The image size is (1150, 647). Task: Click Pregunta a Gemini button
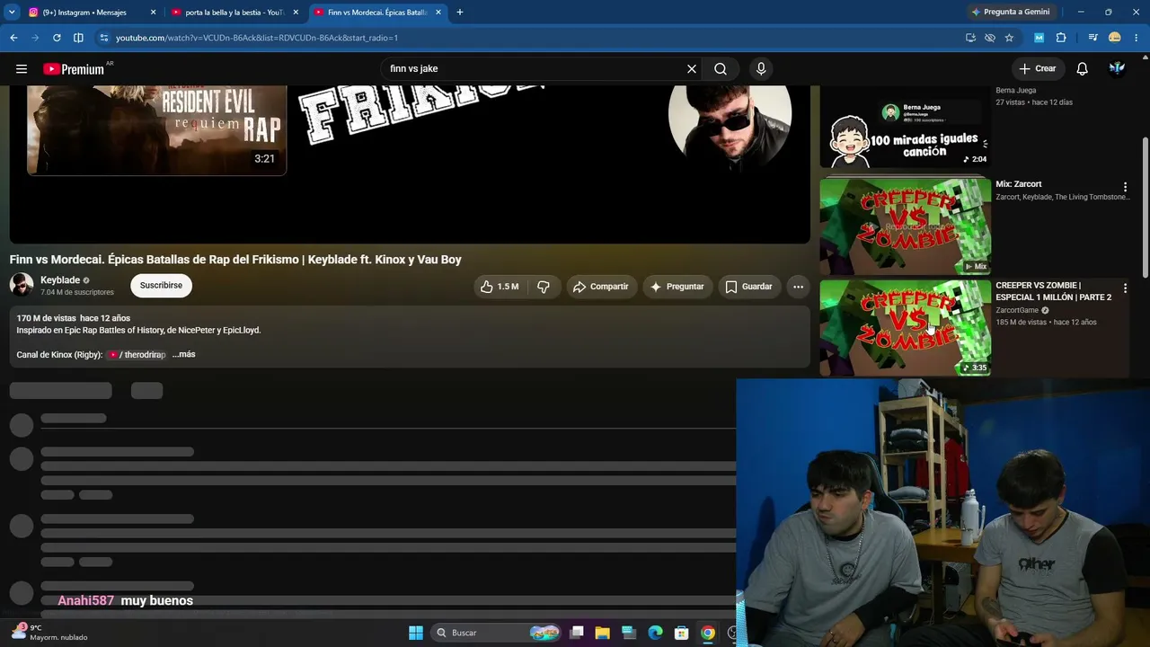(x=1010, y=13)
